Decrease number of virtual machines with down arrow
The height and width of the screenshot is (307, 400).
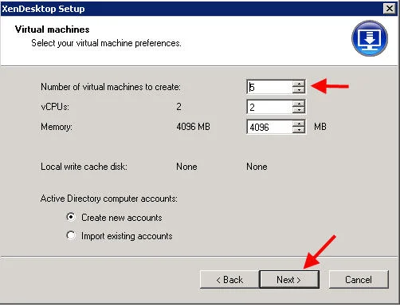[x=299, y=90]
